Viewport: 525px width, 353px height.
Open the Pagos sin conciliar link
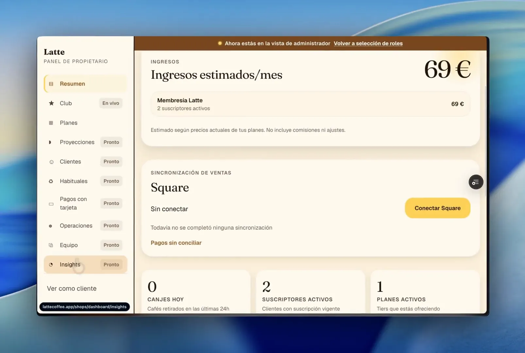176,243
